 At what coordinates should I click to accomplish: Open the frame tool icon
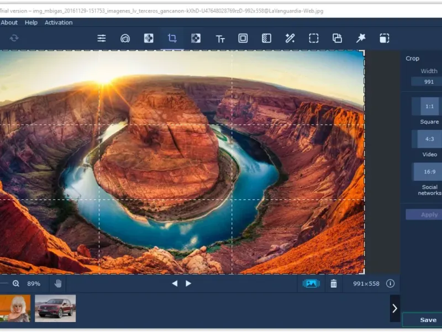point(243,38)
